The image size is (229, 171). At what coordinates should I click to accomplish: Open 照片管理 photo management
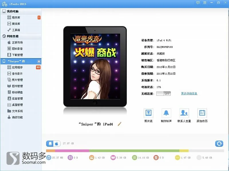point(21,80)
